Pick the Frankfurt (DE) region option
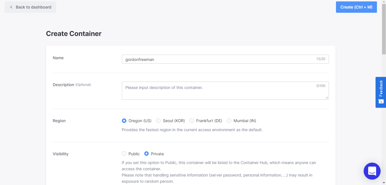 coord(192,121)
